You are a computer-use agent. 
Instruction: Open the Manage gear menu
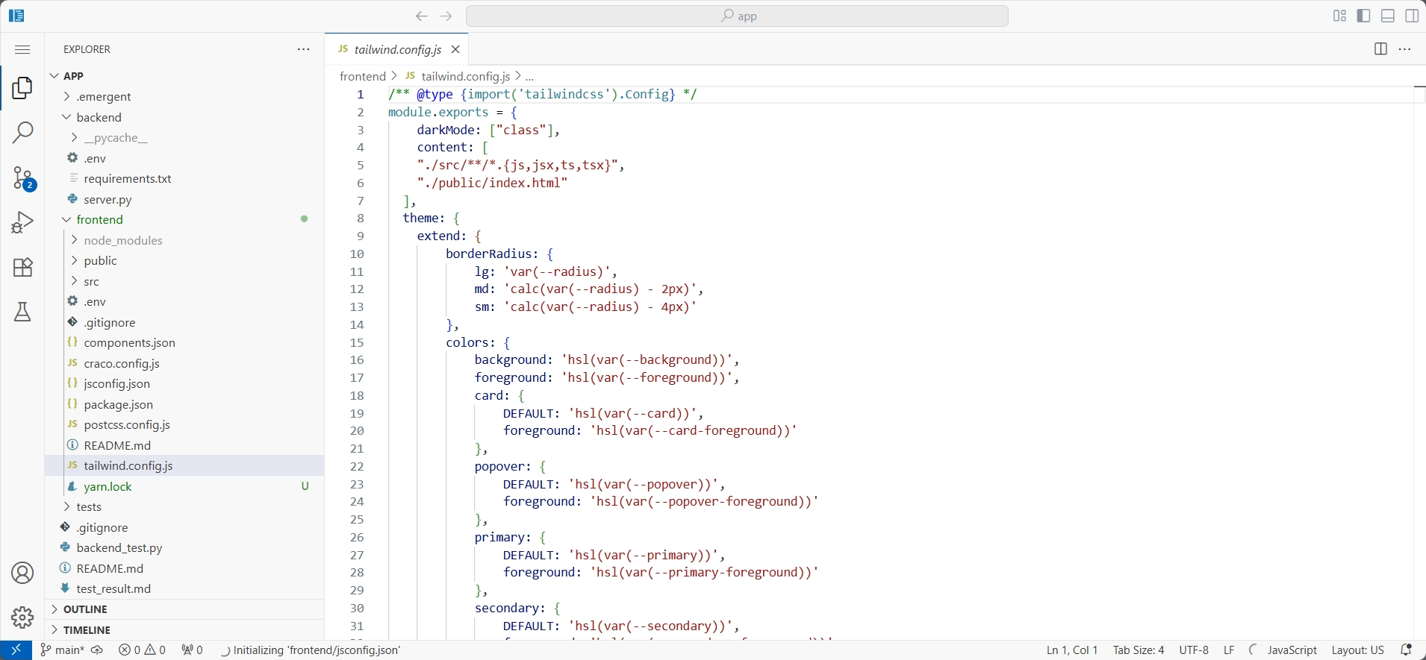(22, 617)
